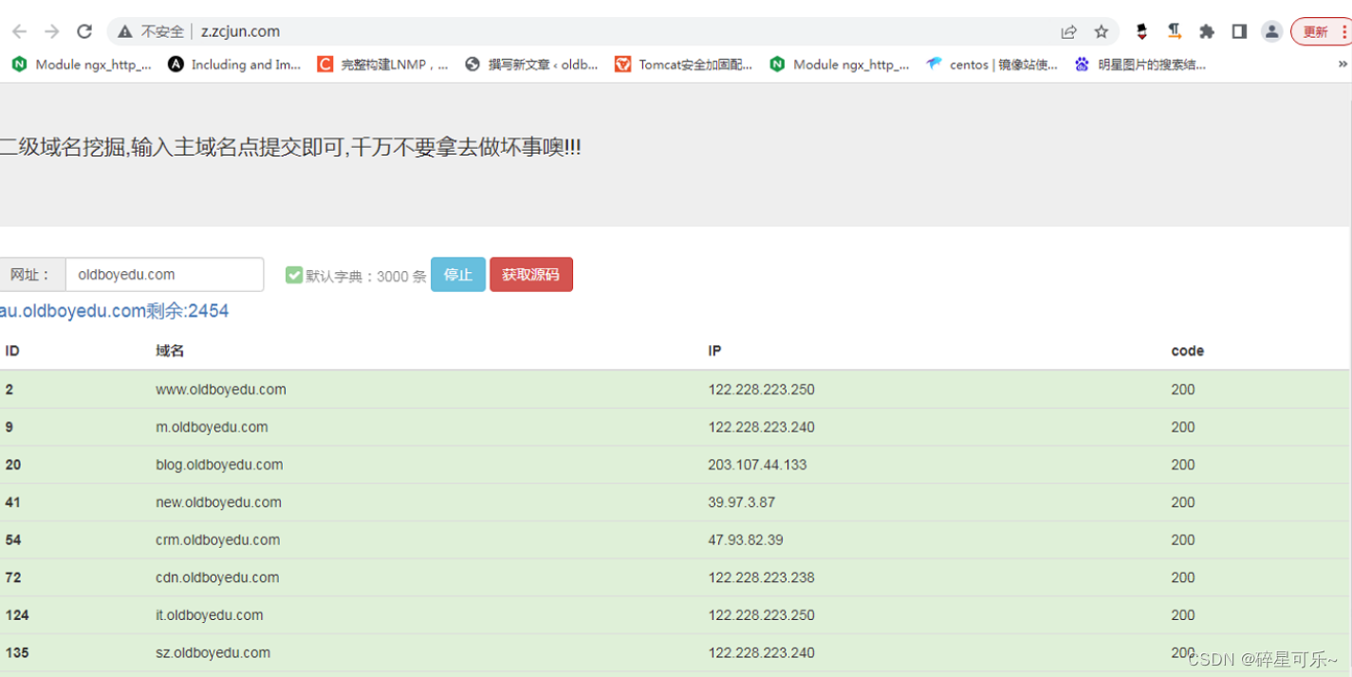This screenshot has width=1352, height=677.
Task: Open the Including and Im... bookmark
Action: click(234, 64)
